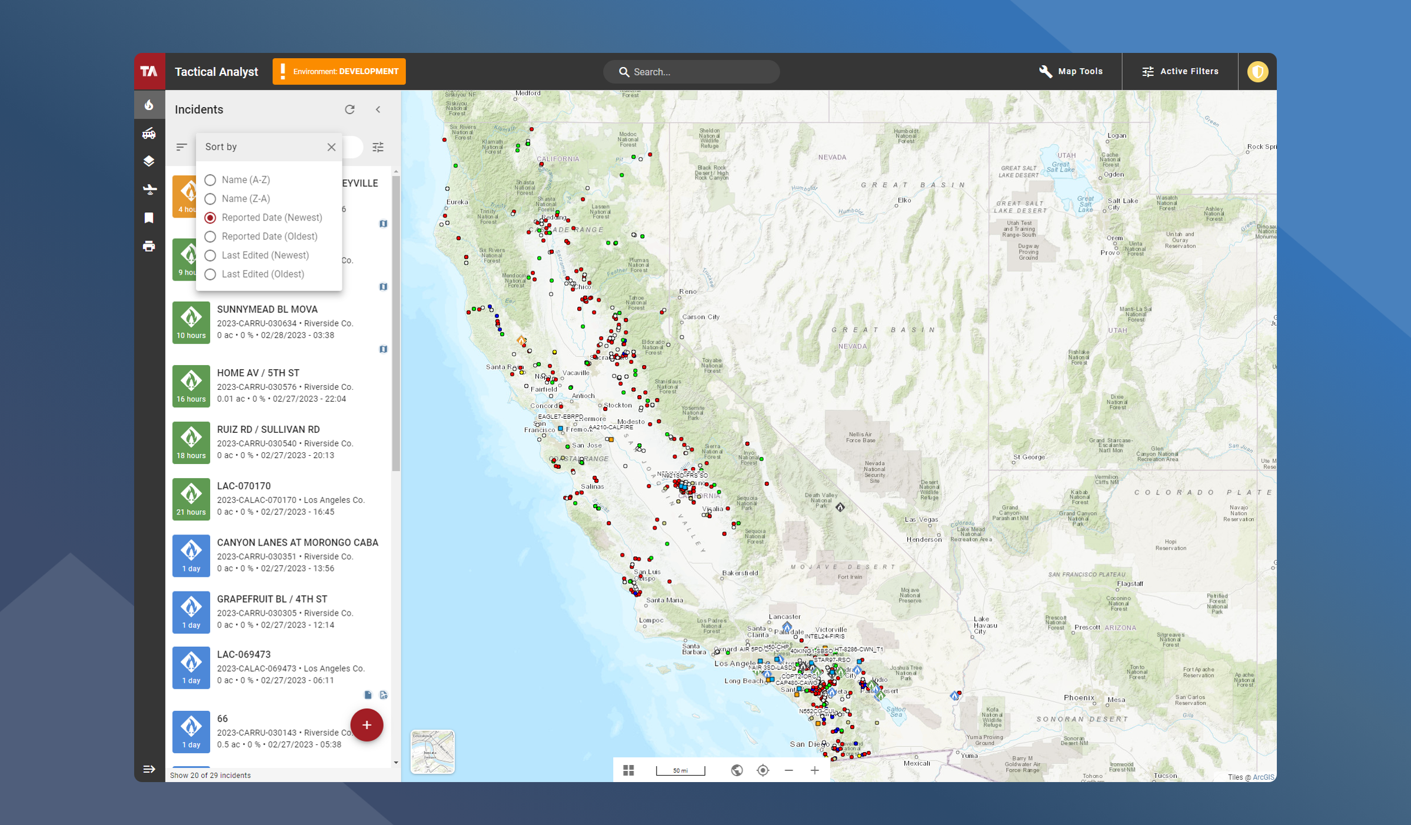Click the red add incident button
This screenshot has width=1411, height=825.
click(367, 725)
